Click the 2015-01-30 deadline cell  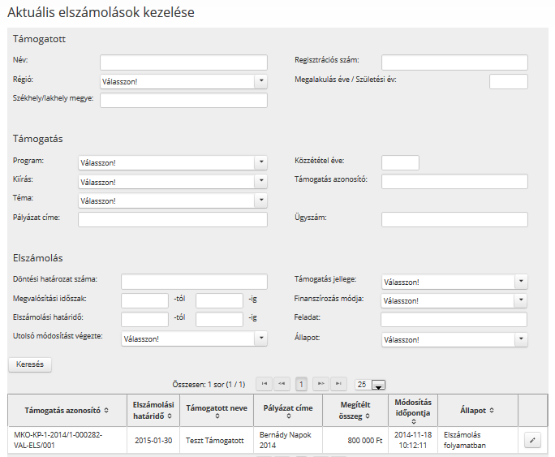pyautogui.click(x=153, y=440)
